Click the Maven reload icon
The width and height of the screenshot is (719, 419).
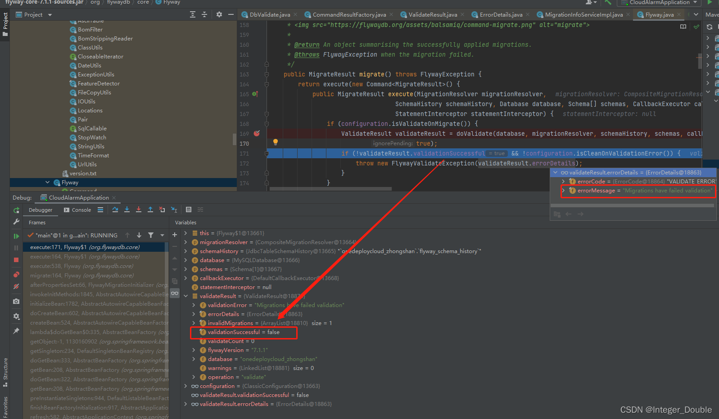point(710,27)
